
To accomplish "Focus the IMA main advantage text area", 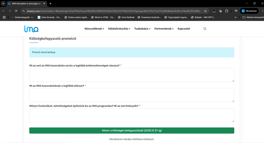I will point(132,95).
